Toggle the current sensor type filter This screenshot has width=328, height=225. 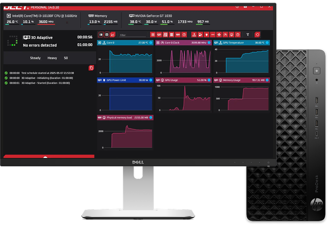click(213, 35)
